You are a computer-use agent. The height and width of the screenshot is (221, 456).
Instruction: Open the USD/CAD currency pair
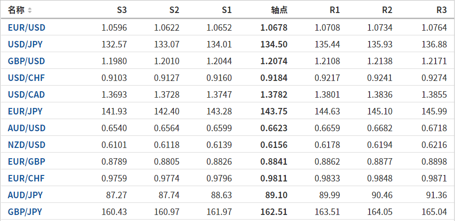[26, 94]
